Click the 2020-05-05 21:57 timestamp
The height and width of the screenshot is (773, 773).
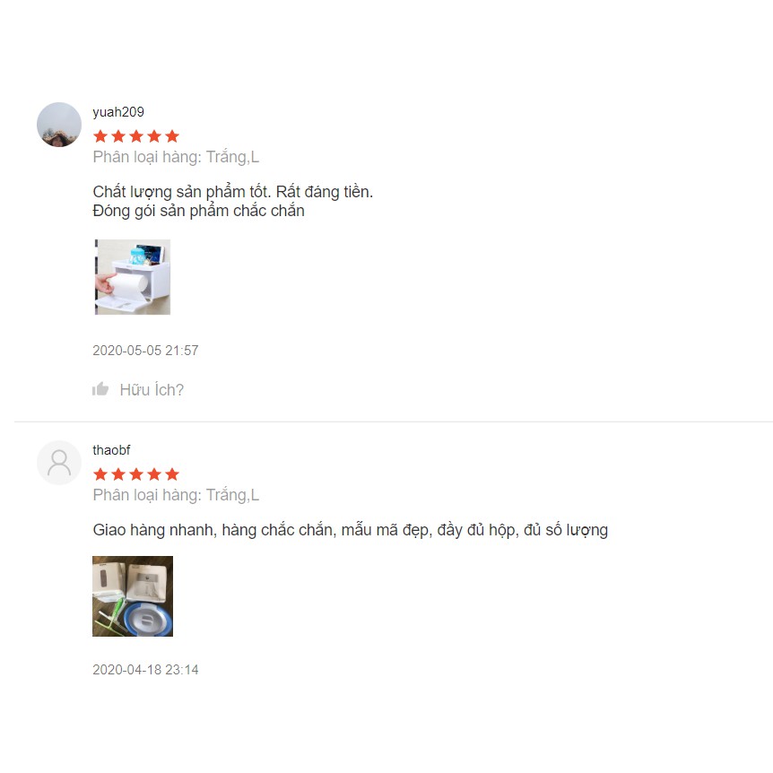pyautogui.click(x=145, y=351)
